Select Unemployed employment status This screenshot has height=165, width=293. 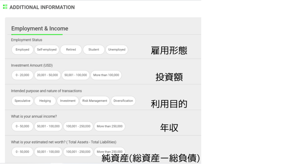(x=117, y=50)
